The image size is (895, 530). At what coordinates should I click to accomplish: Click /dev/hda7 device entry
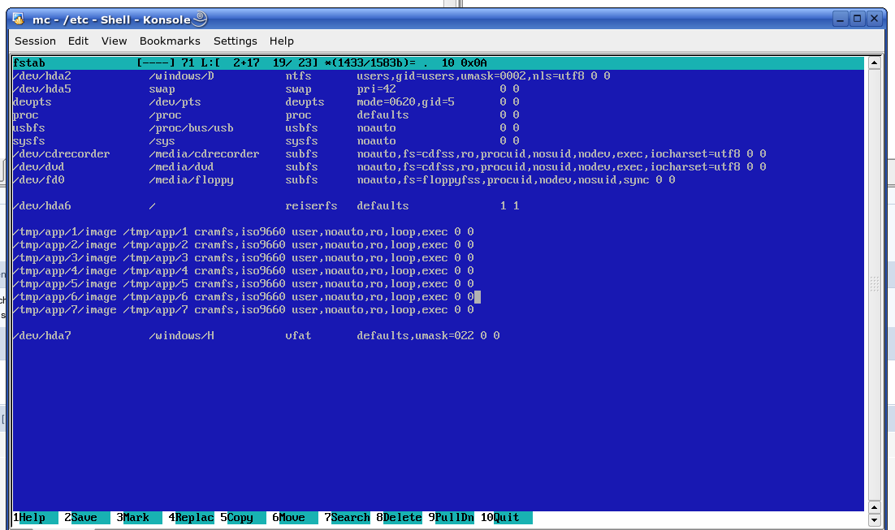(x=42, y=336)
